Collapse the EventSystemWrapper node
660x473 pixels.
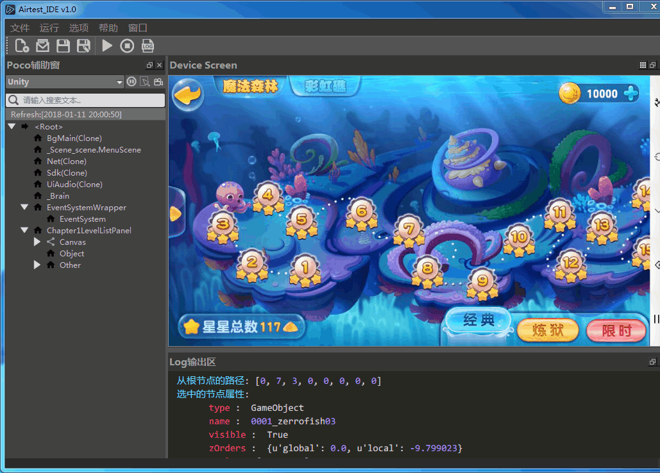click(x=24, y=207)
